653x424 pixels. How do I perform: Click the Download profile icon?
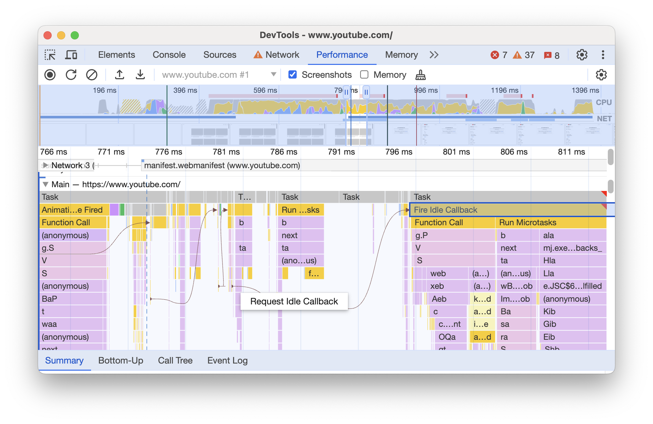click(140, 74)
